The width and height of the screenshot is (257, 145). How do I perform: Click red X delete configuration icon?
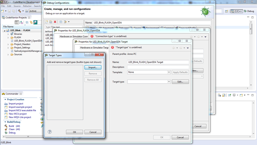pyautogui.click(x=55, y=22)
